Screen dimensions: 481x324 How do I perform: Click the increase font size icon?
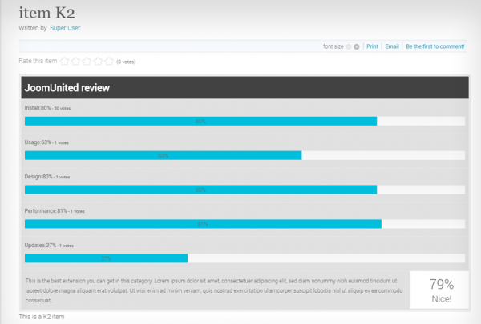coord(357,47)
